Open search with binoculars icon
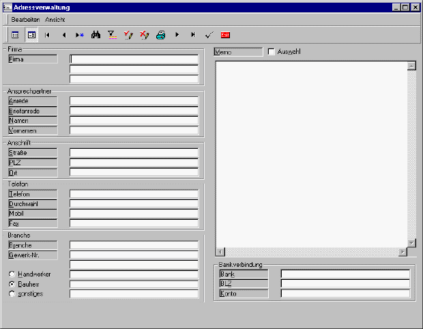423x329 pixels. pyautogui.click(x=96, y=34)
